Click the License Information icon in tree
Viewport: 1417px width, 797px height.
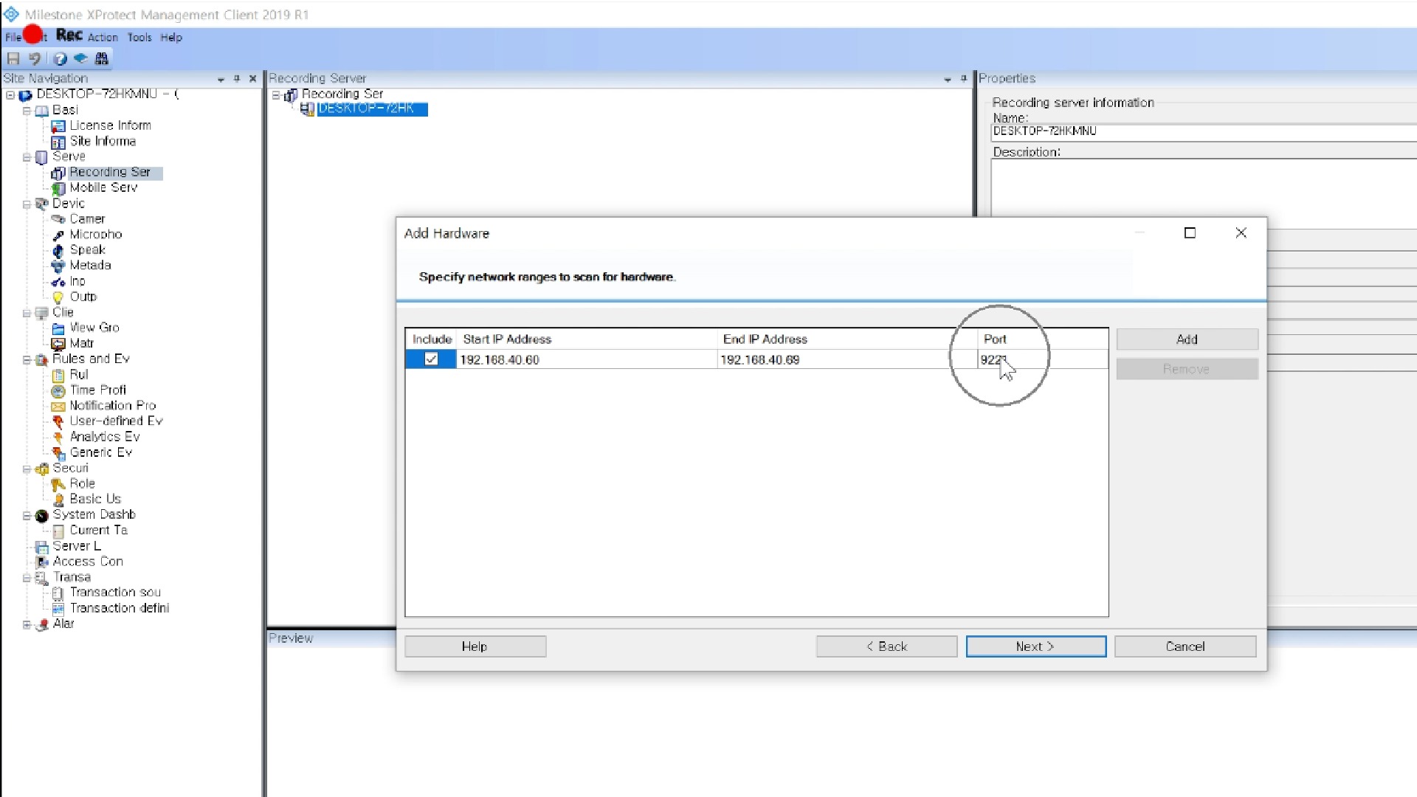pyautogui.click(x=58, y=126)
